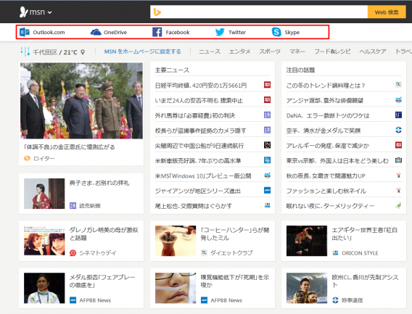
Task: Click the Twitter bird icon
Action: point(220,32)
